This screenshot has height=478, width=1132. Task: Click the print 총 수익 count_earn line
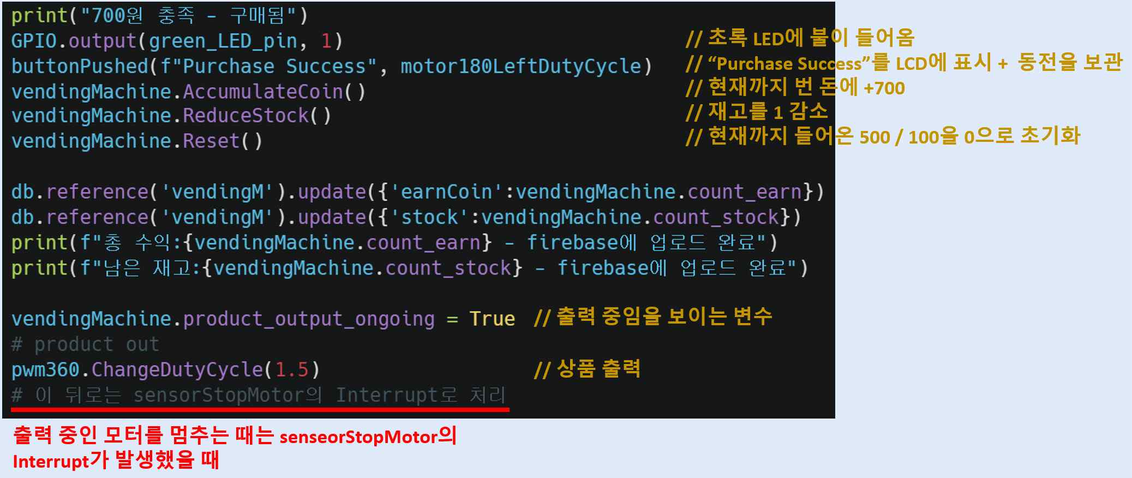(394, 242)
